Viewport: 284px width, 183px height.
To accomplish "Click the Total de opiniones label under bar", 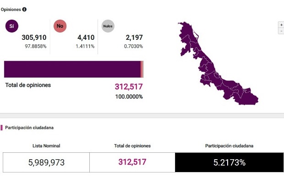I will tap(28, 85).
